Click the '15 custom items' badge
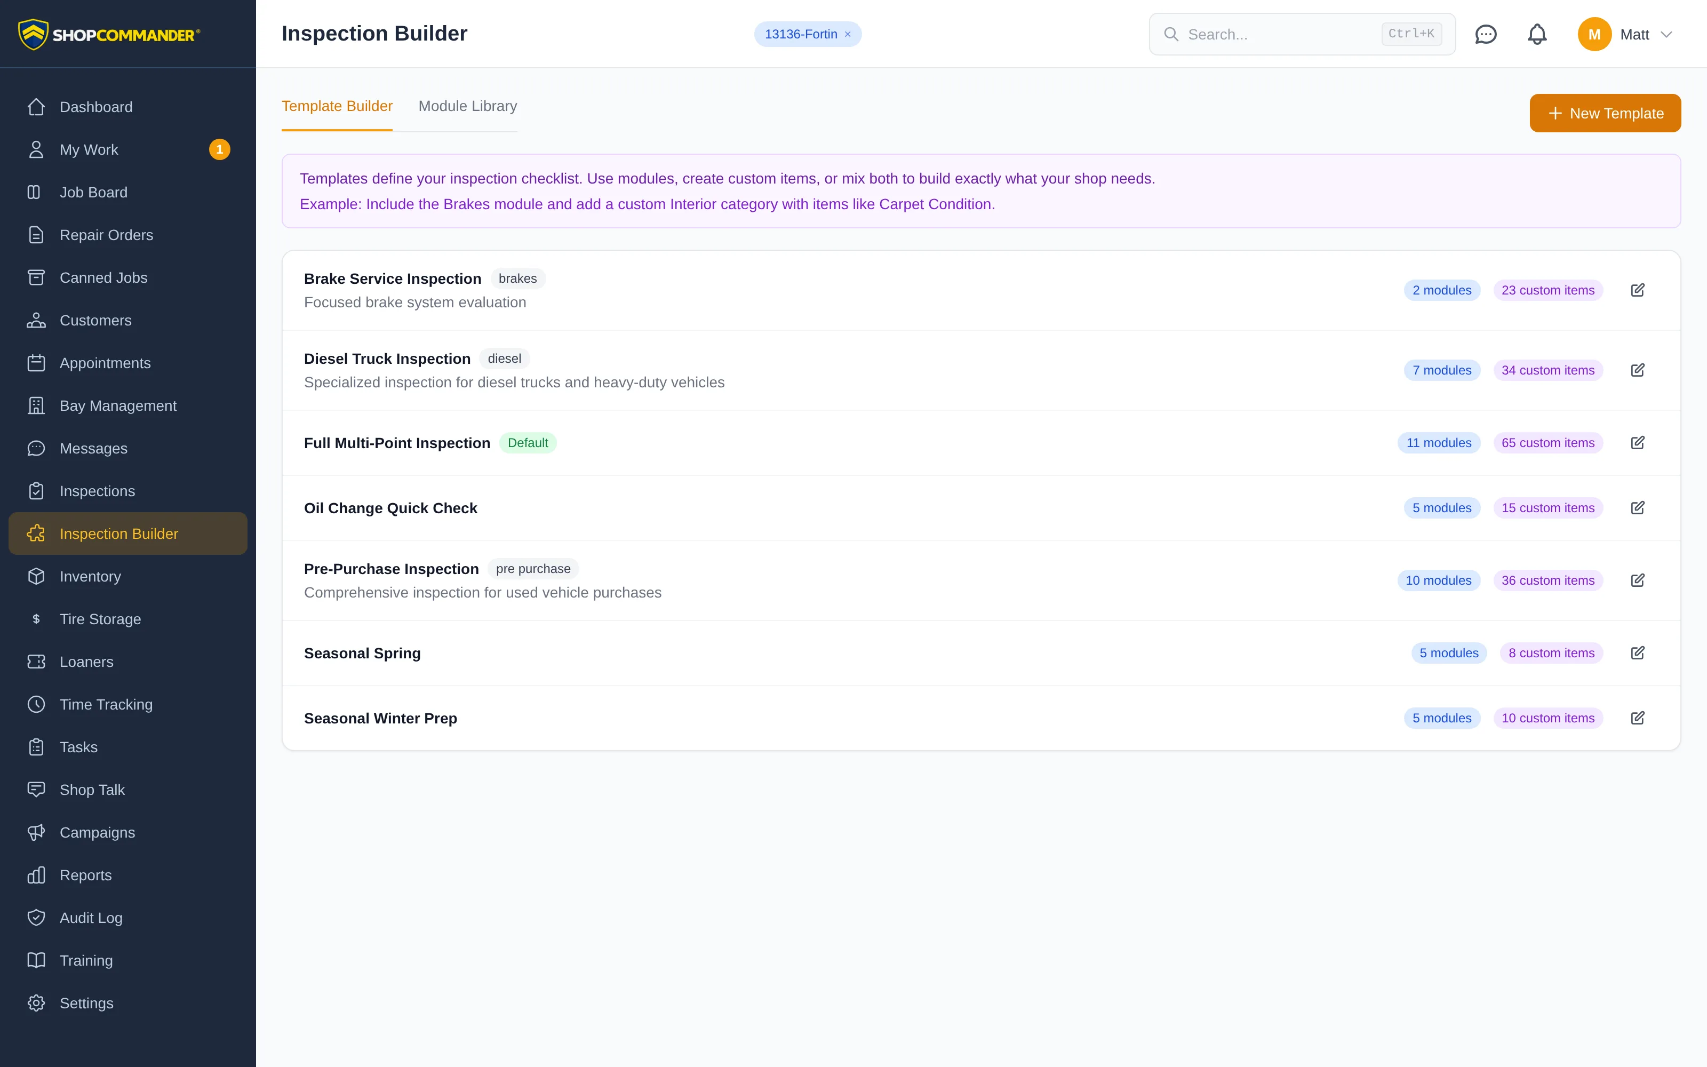Image resolution: width=1707 pixels, height=1067 pixels. tap(1548, 507)
